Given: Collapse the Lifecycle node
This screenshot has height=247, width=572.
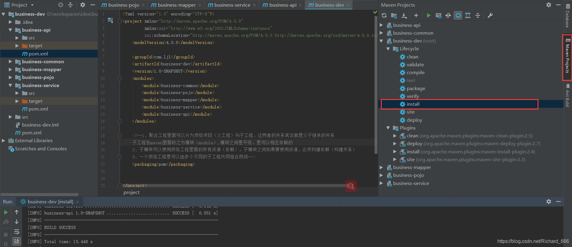Looking at the screenshot, I should [x=388, y=49].
